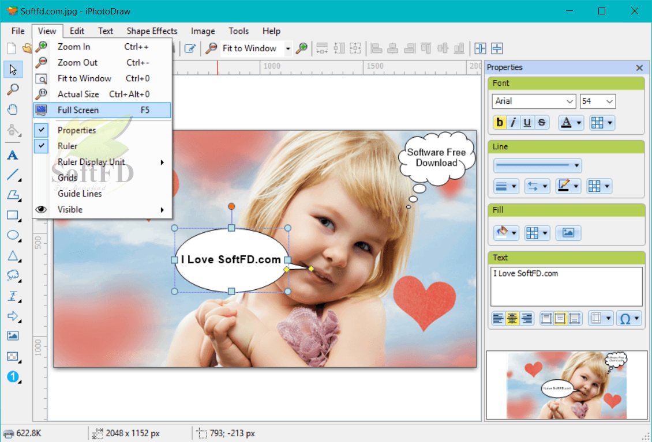The height and width of the screenshot is (442, 652).
Task: Expand Ruler Display Unit submenu
Action: 102,162
